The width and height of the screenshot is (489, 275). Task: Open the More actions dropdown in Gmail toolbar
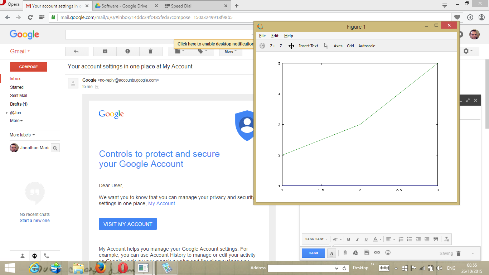pyautogui.click(x=231, y=52)
